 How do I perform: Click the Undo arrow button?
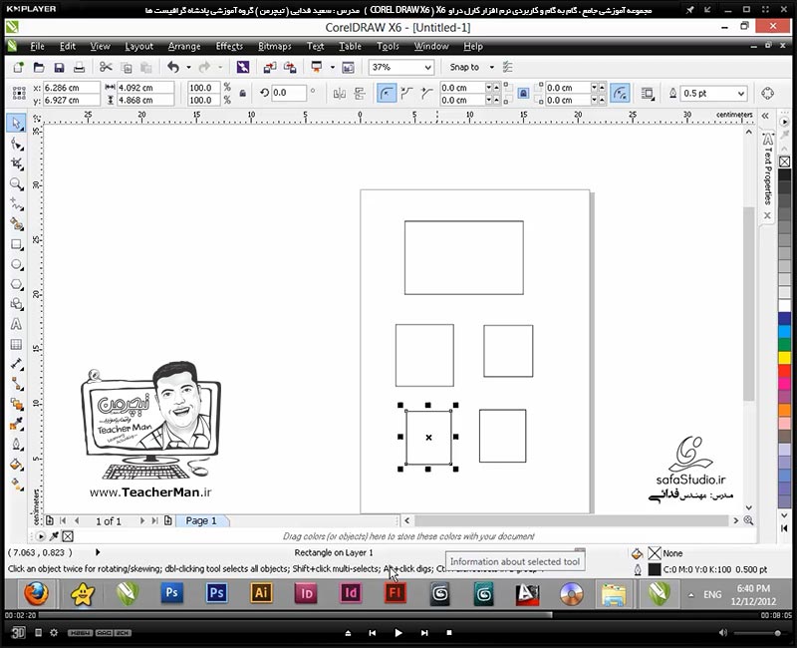tap(173, 67)
